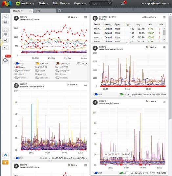Enable the Netherlands location switch

pos(16,71)
